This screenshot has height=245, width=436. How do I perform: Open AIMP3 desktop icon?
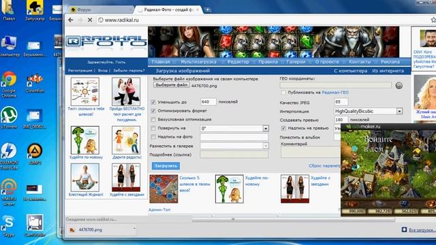click(x=35, y=154)
